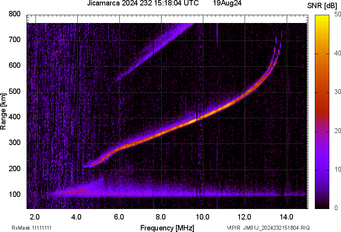Click the '20' colorbar tick label
The height and width of the screenshot is (232, 341).
[337, 131]
